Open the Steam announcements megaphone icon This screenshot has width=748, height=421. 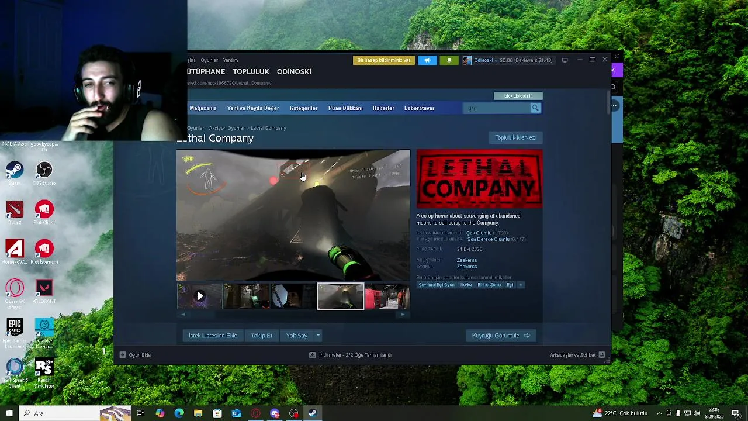427,60
